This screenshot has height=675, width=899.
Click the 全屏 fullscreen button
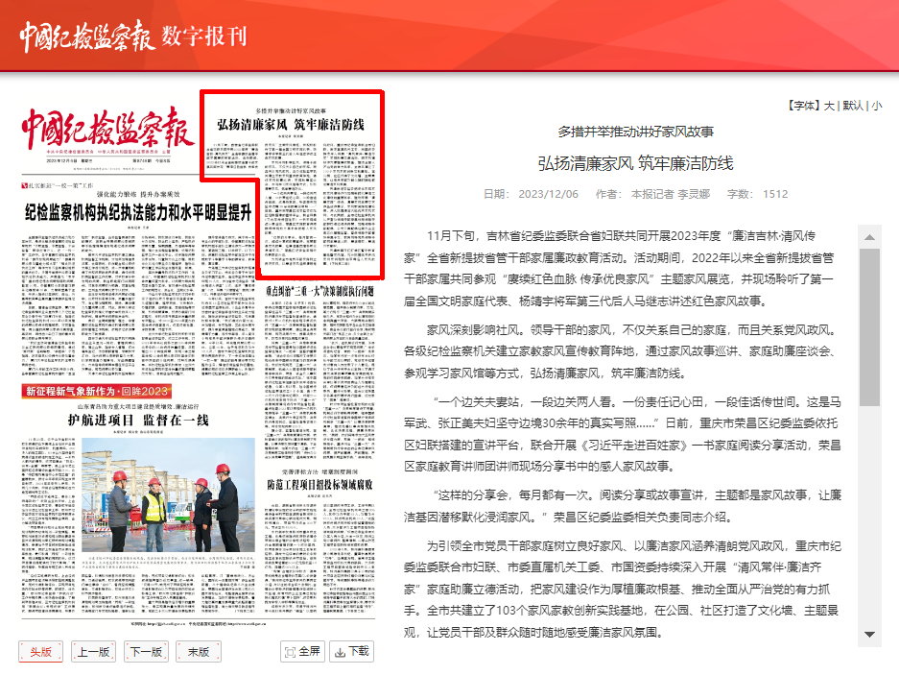click(301, 651)
